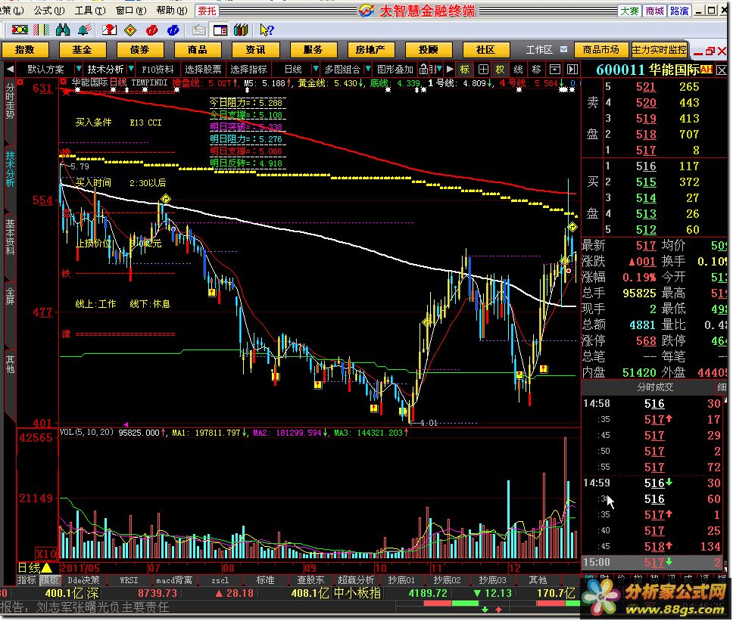
Task: Toggle the 日线 triangle indicator at chart bottom
Action: [47, 568]
